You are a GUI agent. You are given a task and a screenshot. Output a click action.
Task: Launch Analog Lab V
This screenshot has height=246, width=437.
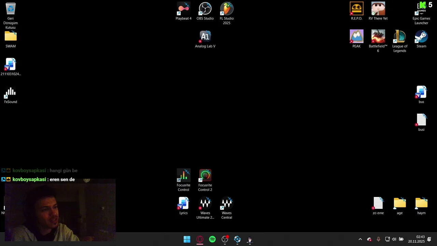(x=205, y=39)
